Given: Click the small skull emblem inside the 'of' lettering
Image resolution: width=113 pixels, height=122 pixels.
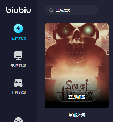Looking at the screenshot, I should [83, 87].
